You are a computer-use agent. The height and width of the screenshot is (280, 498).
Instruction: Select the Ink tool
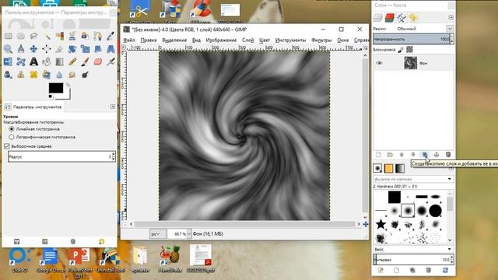tap(9, 75)
